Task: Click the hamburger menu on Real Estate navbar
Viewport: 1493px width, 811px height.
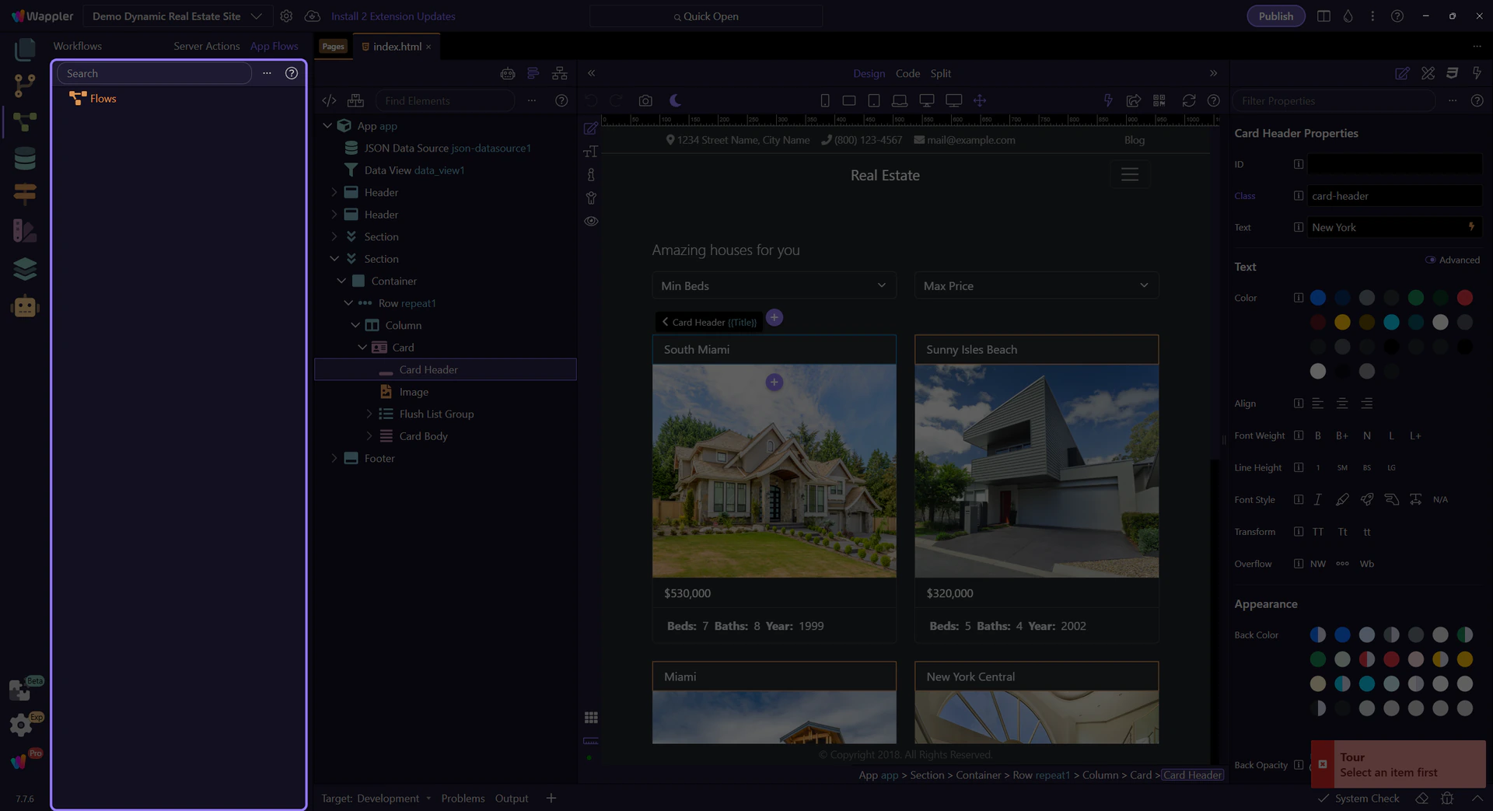Action: (1130, 175)
